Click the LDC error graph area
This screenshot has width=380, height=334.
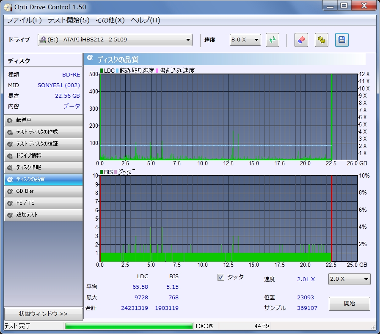(229, 117)
